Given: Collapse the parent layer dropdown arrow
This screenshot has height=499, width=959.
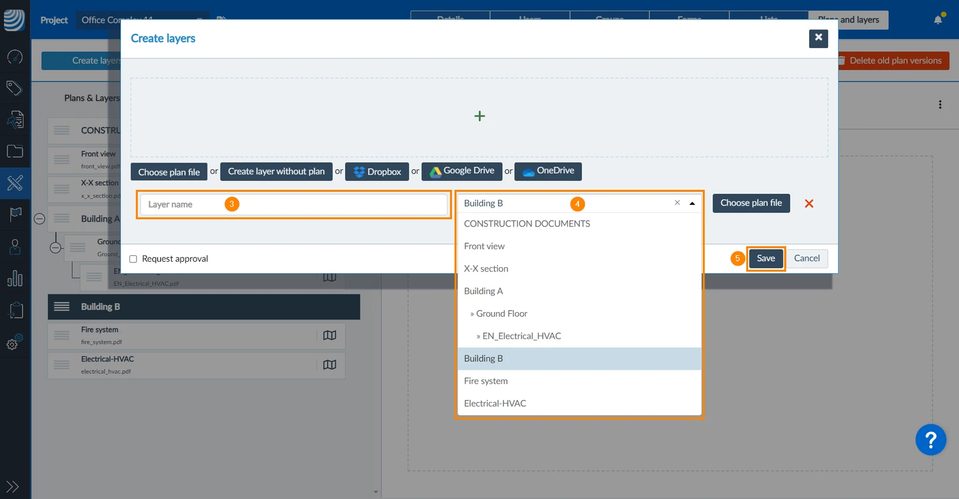Looking at the screenshot, I should (692, 204).
